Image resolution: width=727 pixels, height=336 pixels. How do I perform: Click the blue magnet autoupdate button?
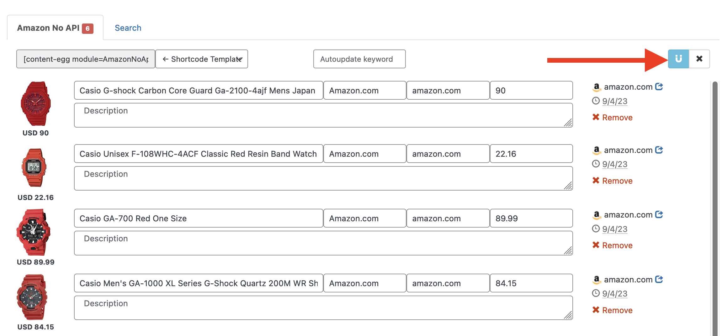[x=678, y=59]
